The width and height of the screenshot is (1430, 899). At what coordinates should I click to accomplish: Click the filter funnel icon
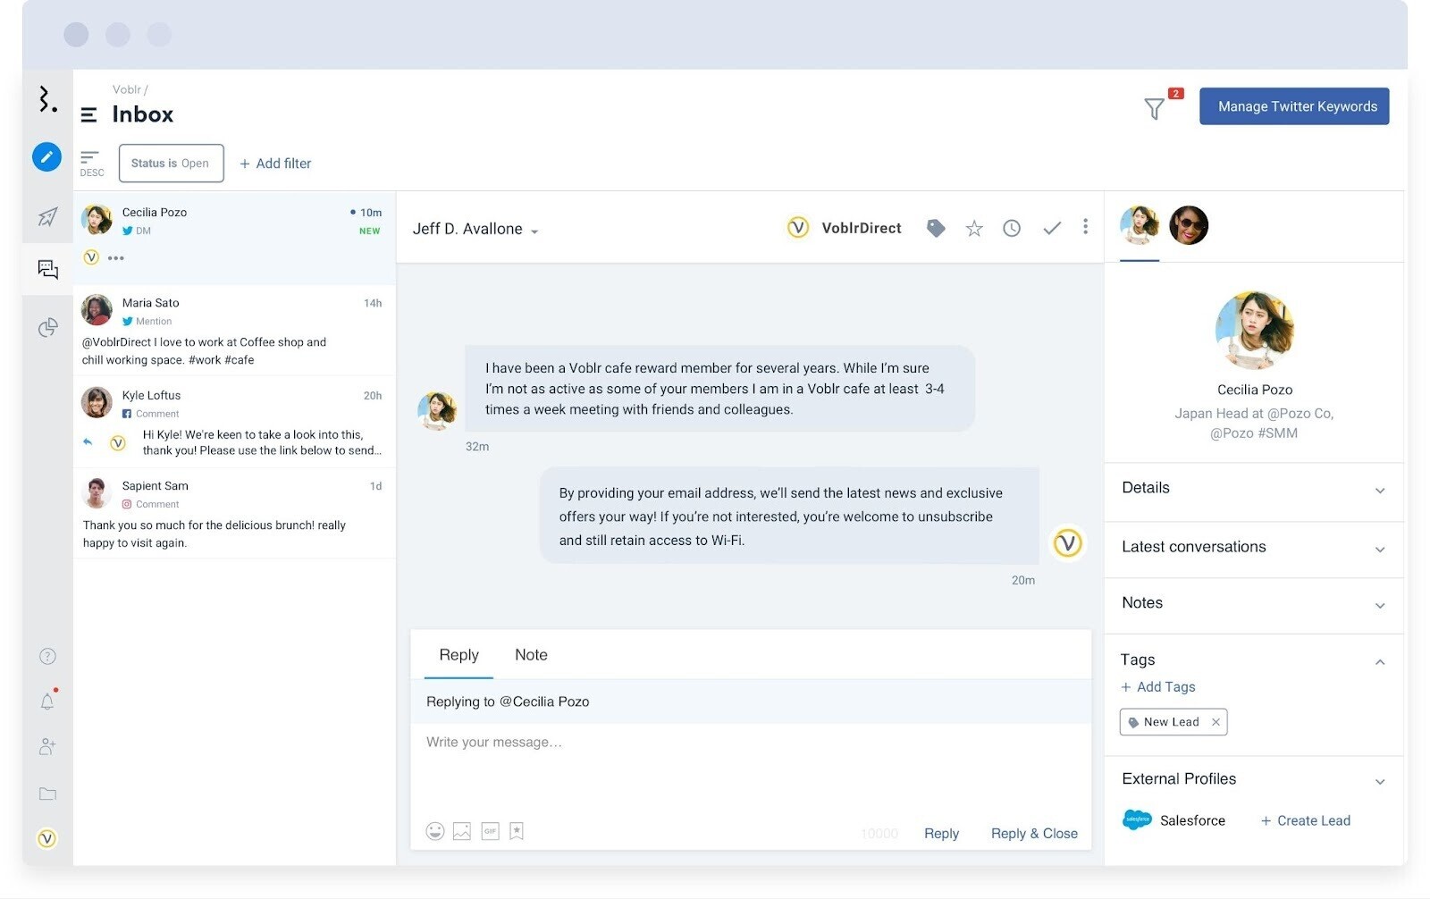point(1154,109)
